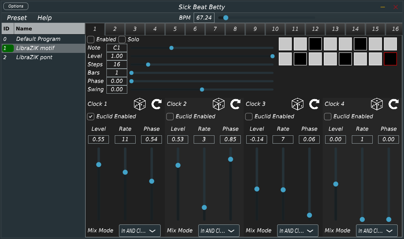This screenshot has height=239, width=404.
Task: Click the Clock 2 dice randomize icon
Action: click(x=219, y=104)
